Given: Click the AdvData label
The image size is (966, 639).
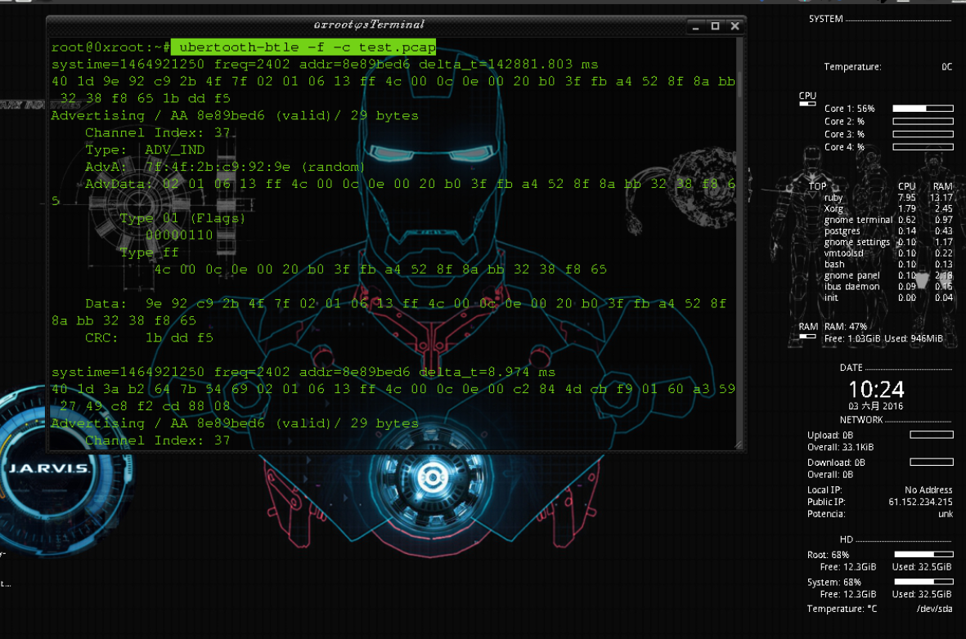Looking at the screenshot, I should (118, 184).
